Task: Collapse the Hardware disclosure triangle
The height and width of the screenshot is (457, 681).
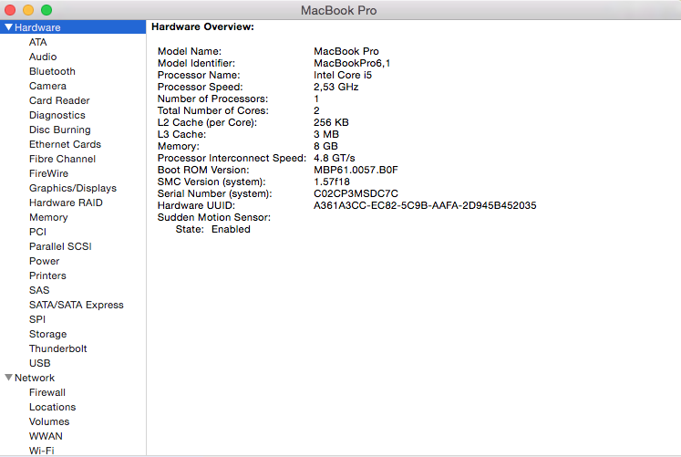Action: point(8,27)
